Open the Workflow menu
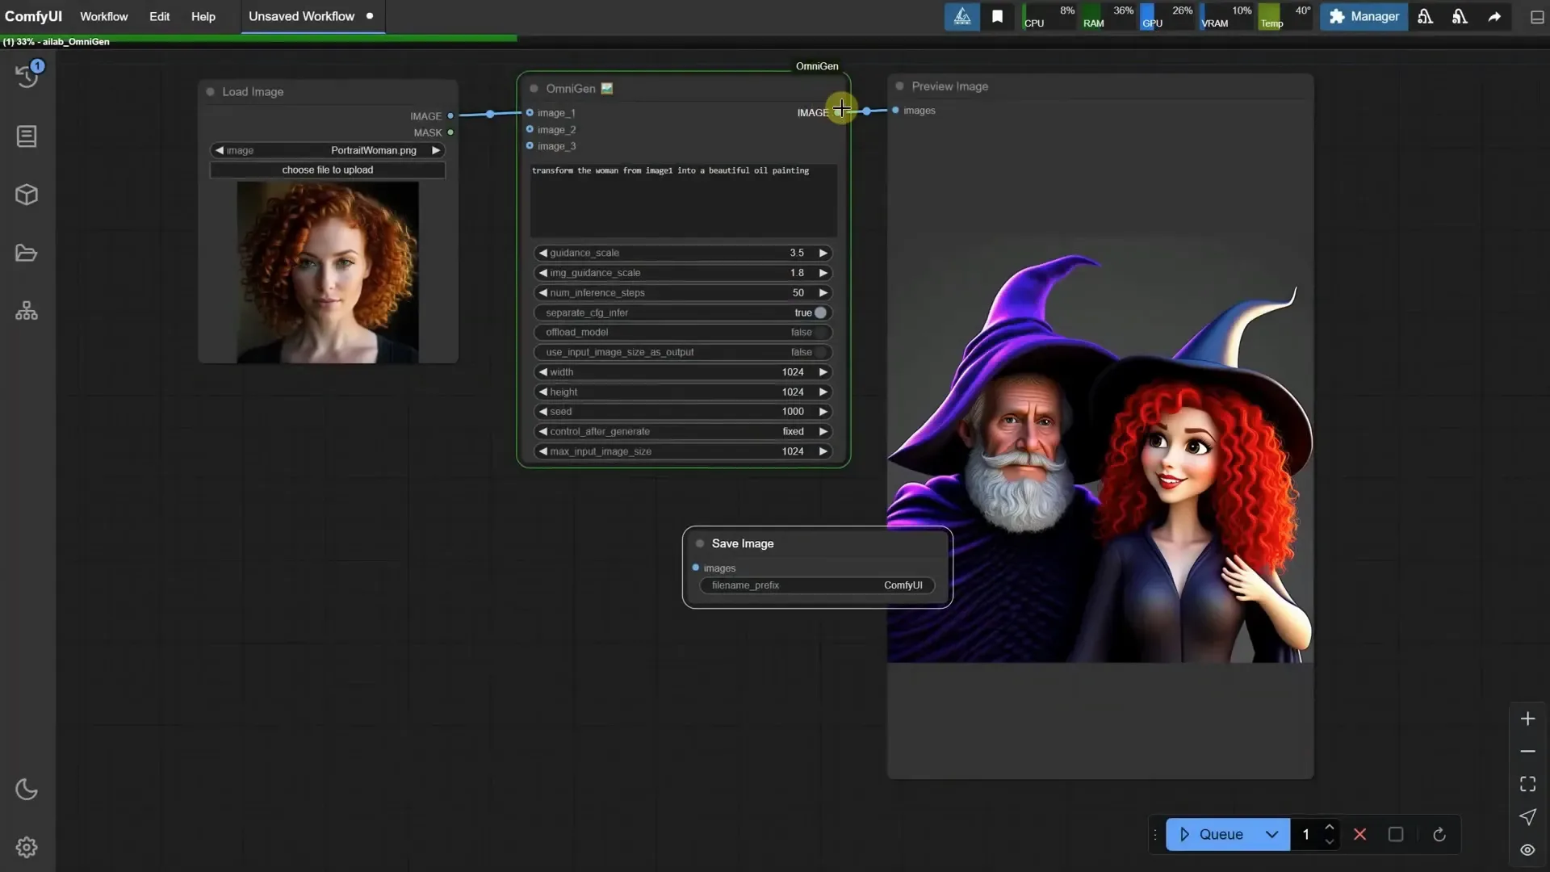The width and height of the screenshot is (1550, 872). (x=103, y=16)
